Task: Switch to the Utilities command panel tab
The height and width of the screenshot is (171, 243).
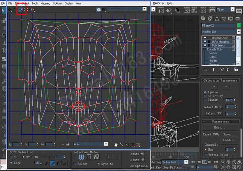Action: [237, 18]
